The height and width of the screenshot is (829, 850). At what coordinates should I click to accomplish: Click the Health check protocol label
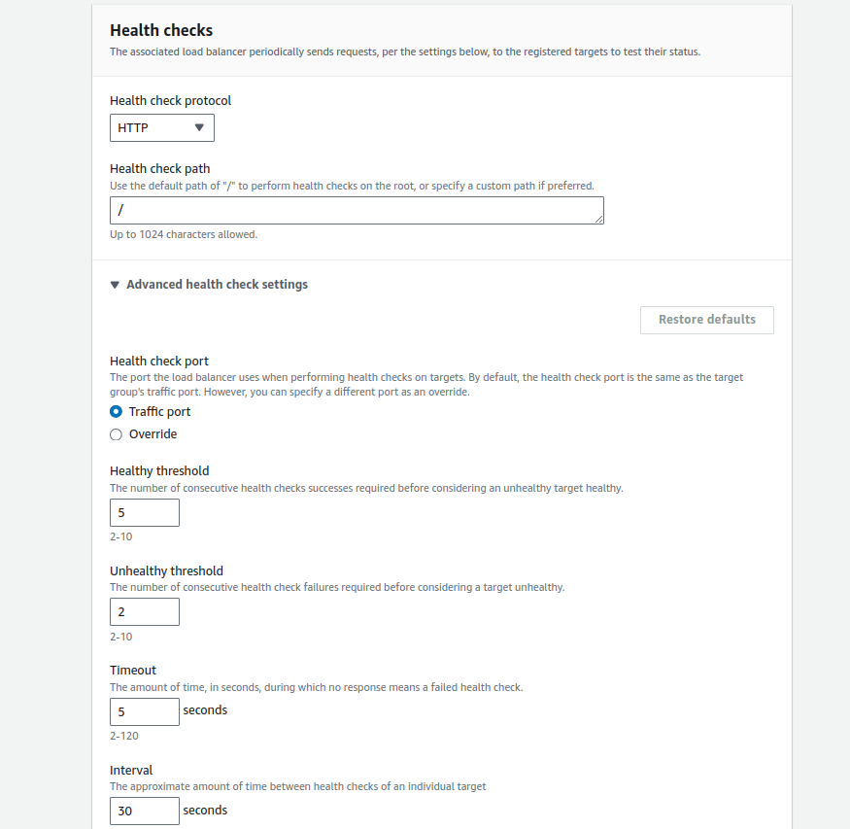(170, 100)
